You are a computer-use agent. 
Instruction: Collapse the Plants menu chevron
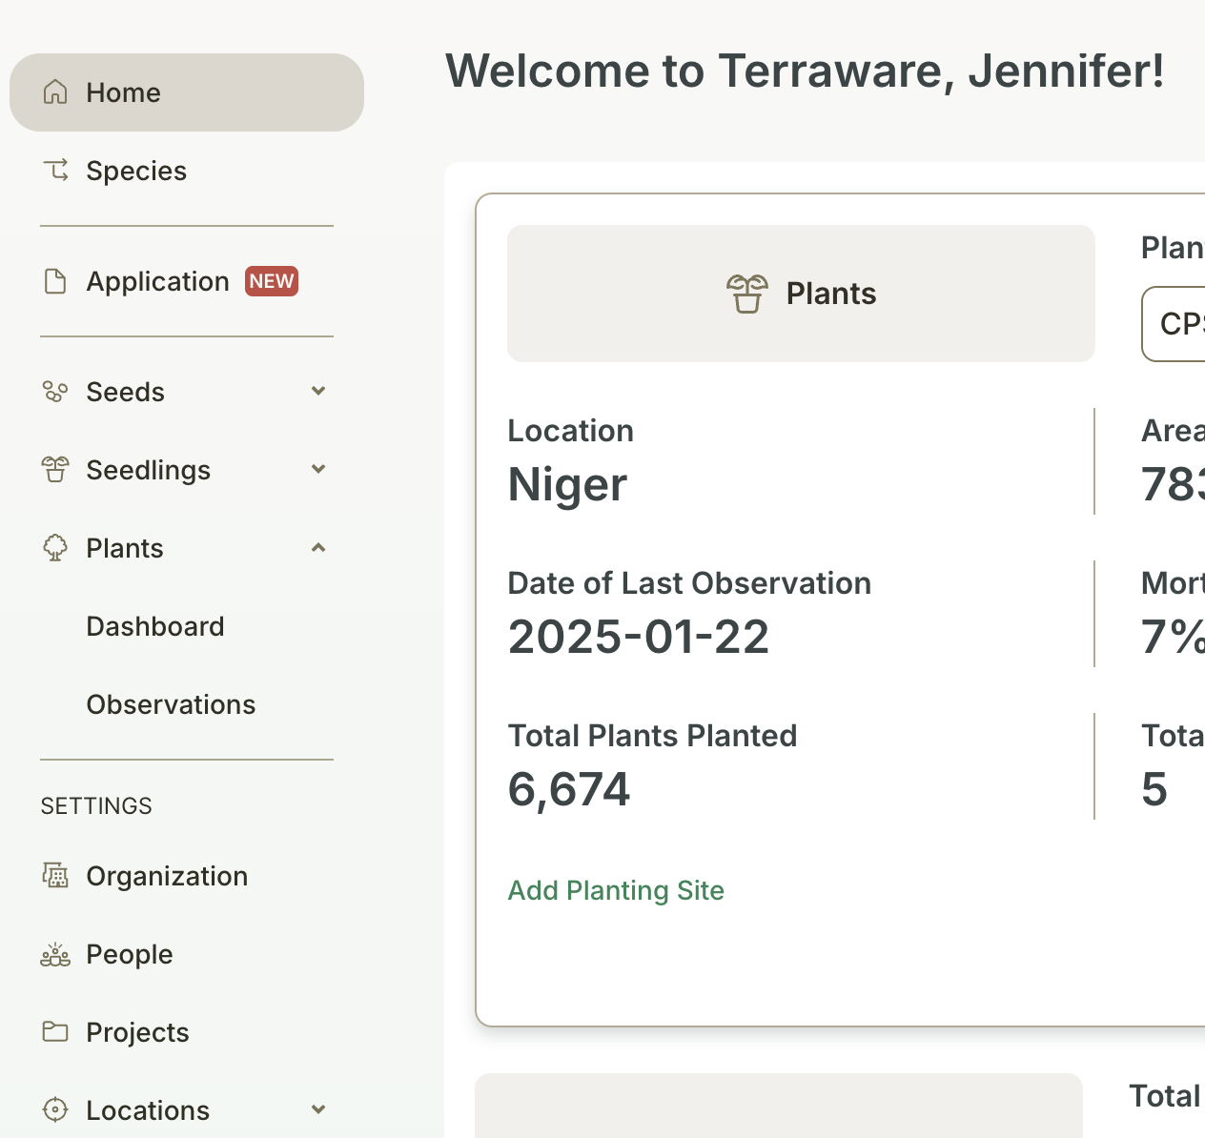pyautogui.click(x=318, y=547)
